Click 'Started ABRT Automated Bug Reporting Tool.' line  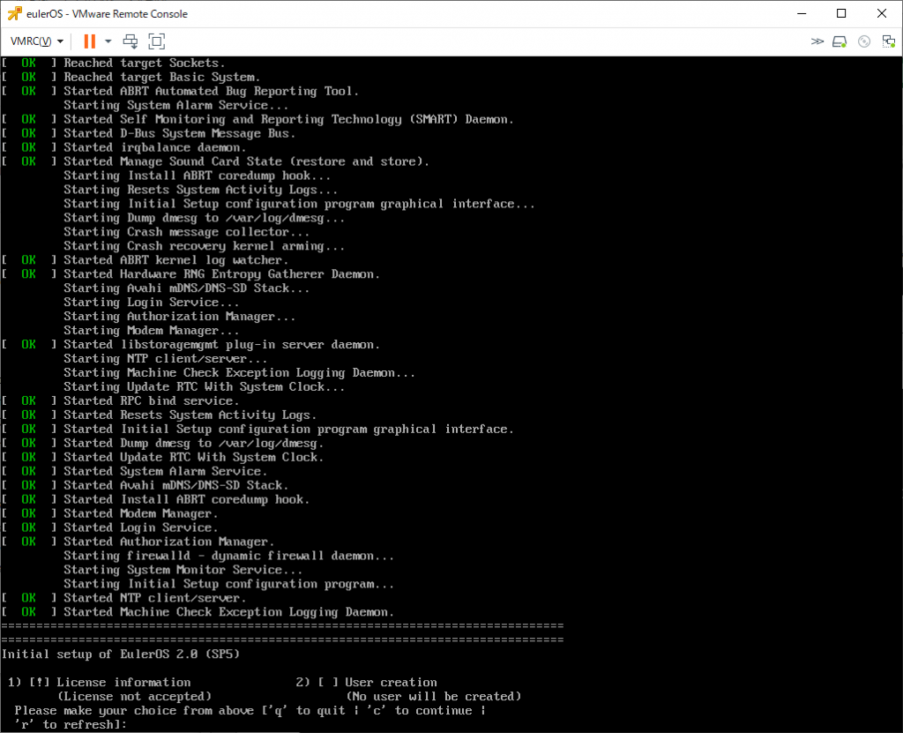pos(211,91)
